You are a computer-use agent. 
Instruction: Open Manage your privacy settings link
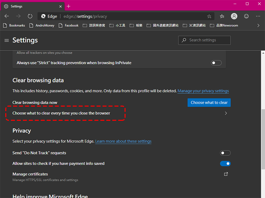tap(203, 91)
